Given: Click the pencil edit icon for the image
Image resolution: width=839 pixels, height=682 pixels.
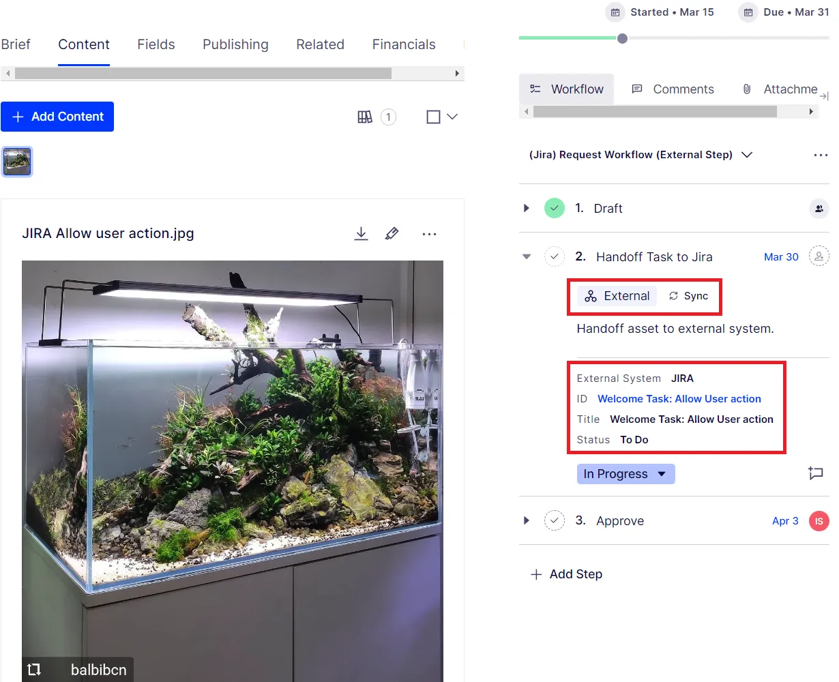Looking at the screenshot, I should (x=392, y=234).
